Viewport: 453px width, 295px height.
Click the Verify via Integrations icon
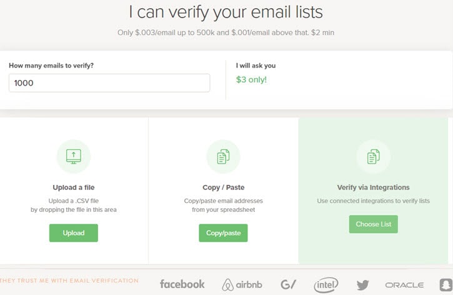point(373,157)
